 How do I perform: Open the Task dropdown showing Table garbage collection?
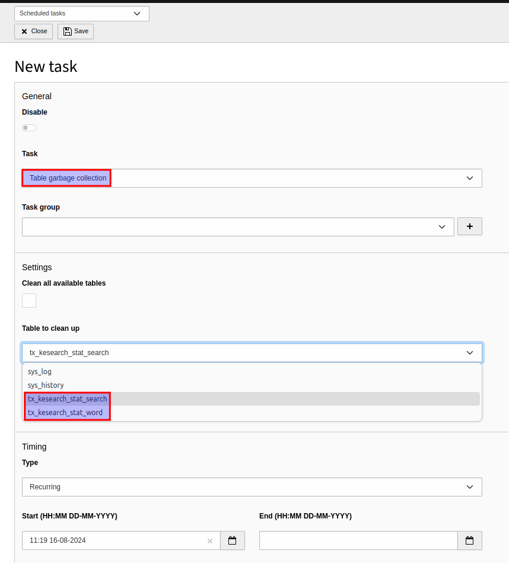coord(252,178)
